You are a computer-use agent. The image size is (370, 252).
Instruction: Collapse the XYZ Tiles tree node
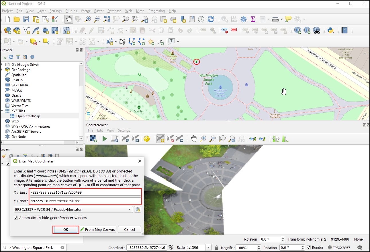click(x=2, y=111)
